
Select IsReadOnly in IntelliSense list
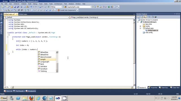point(47,55)
